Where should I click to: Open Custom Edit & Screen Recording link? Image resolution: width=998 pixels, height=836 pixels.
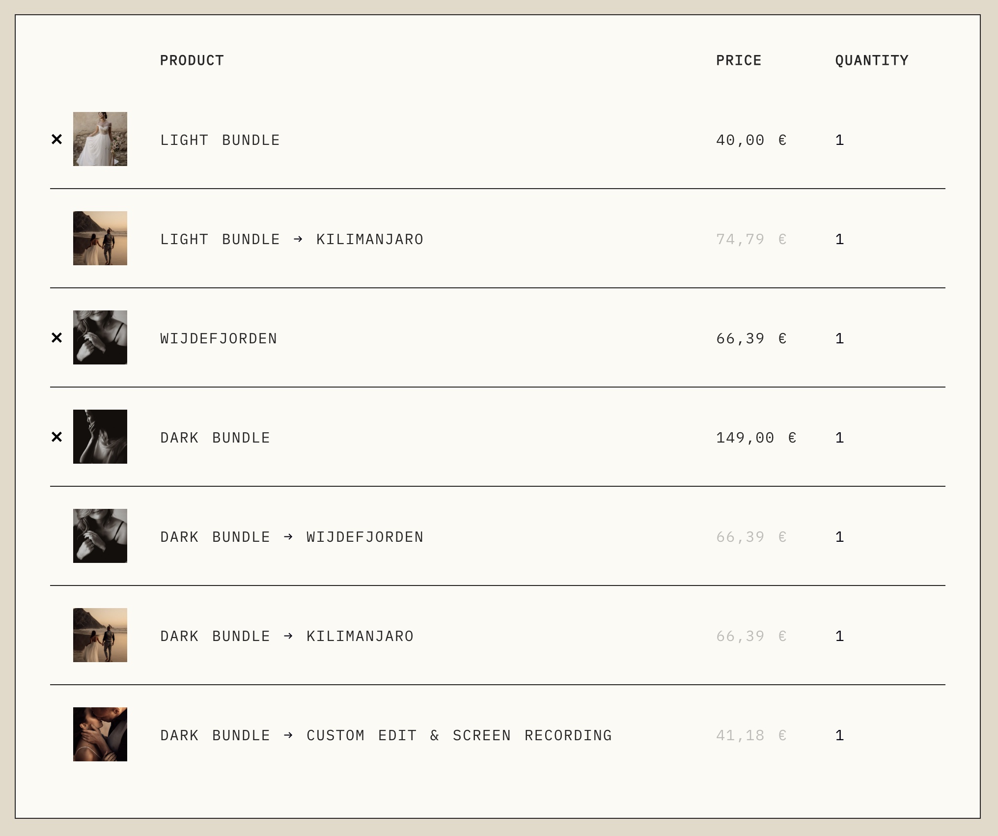point(386,736)
